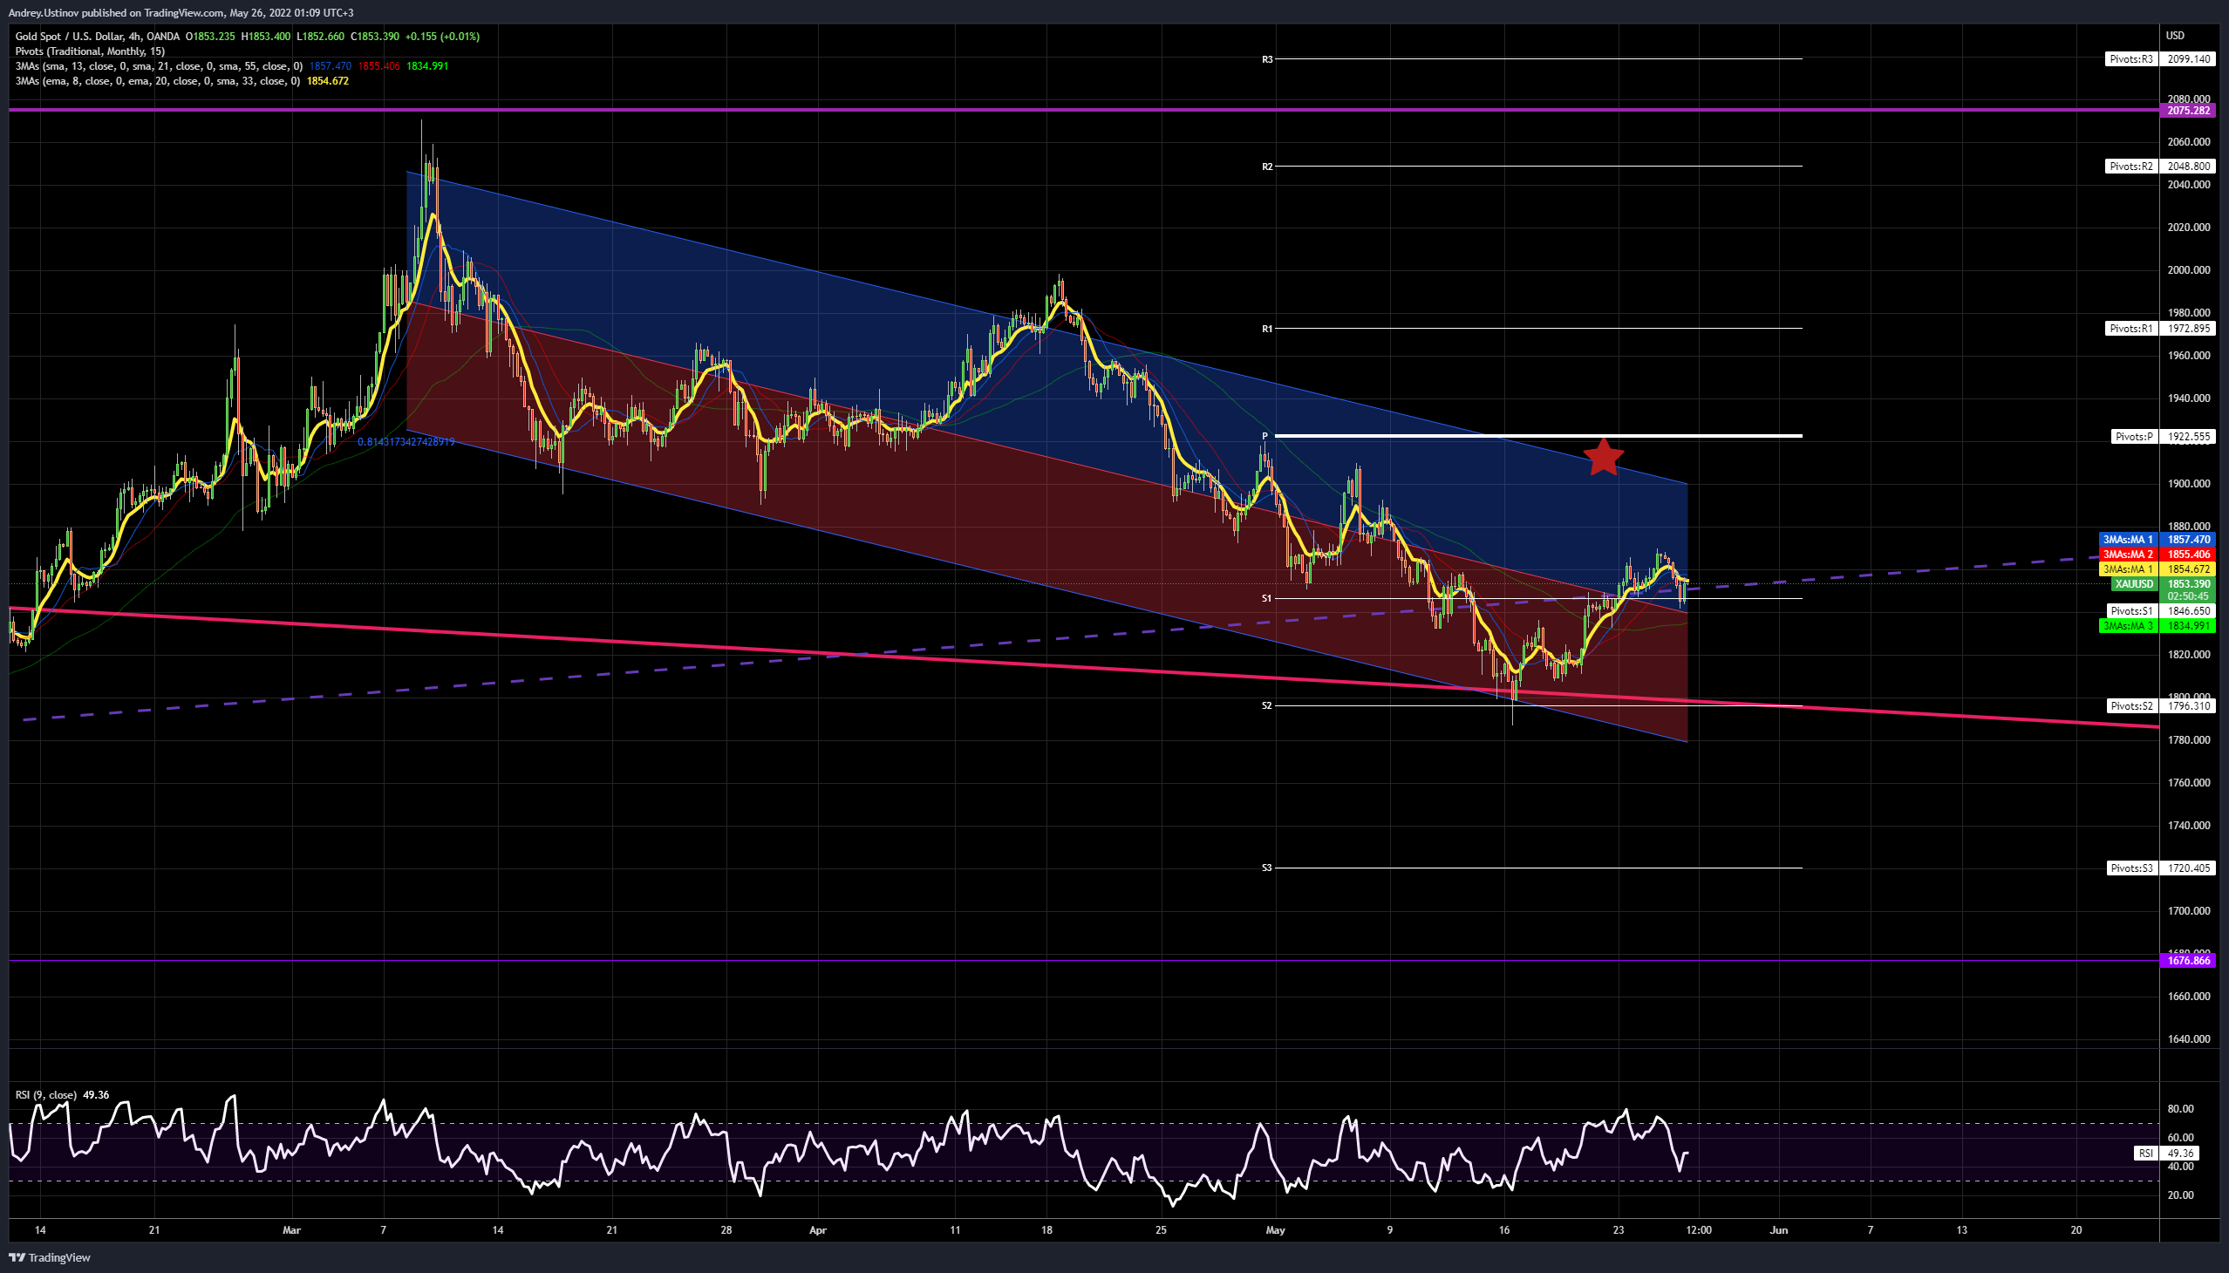Click the S1 pivot label on the chart
2229x1273 pixels.
tap(1266, 599)
